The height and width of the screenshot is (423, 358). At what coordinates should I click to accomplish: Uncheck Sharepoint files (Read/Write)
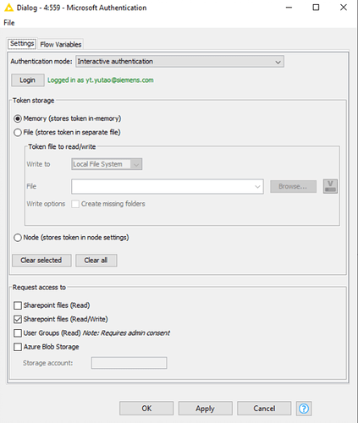(18, 319)
